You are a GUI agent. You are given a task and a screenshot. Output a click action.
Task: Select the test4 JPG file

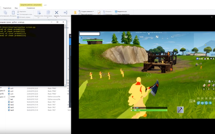(12, 110)
